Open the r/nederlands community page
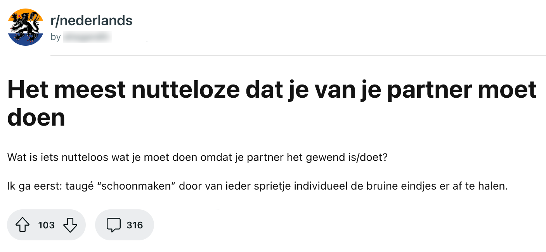Image resolution: width=546 pixels, height=252 pixels. coord(92,20)
